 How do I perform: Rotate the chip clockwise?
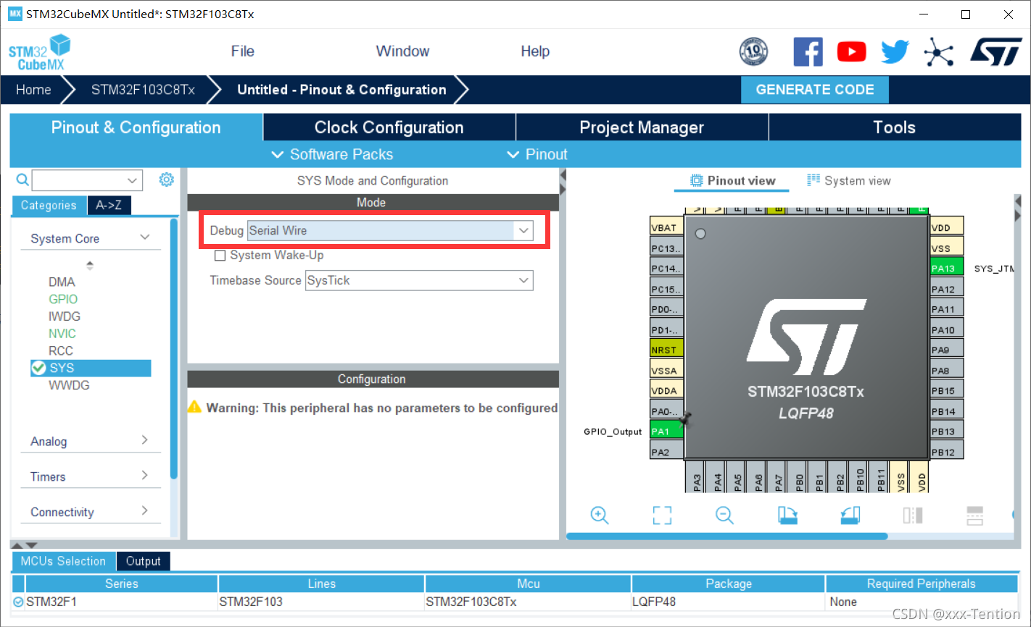[x=787, y=515]
